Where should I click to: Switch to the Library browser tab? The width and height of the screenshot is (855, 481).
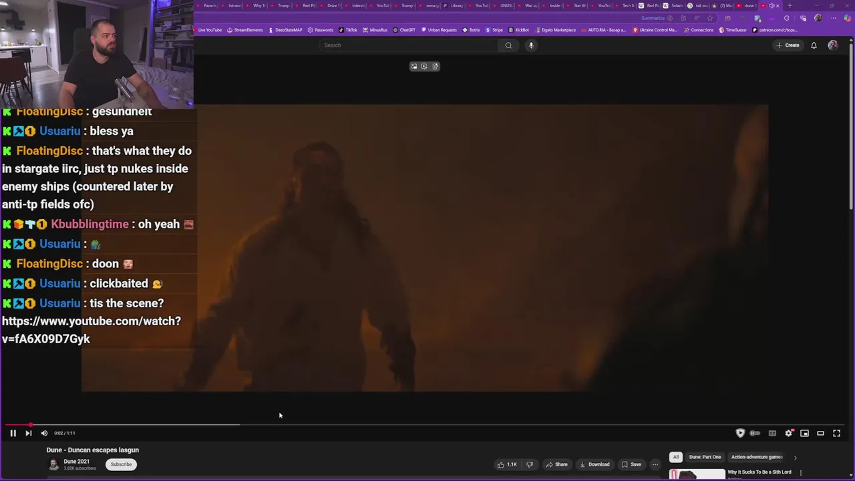[x=454, y=5]
